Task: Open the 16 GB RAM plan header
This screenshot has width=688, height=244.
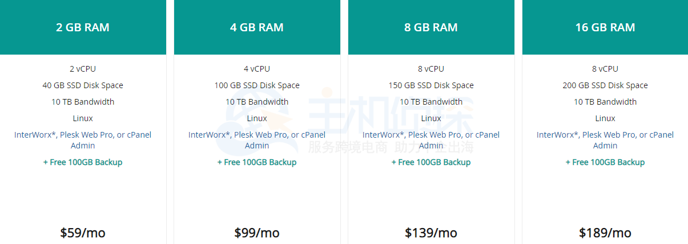Action: 605,27
